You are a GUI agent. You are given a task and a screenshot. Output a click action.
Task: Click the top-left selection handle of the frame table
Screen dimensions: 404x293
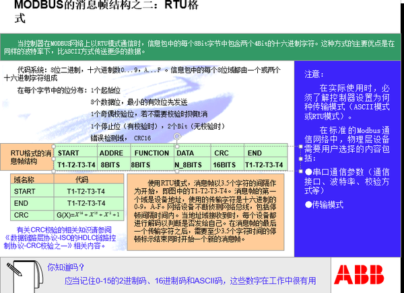(x=54, y=146)
